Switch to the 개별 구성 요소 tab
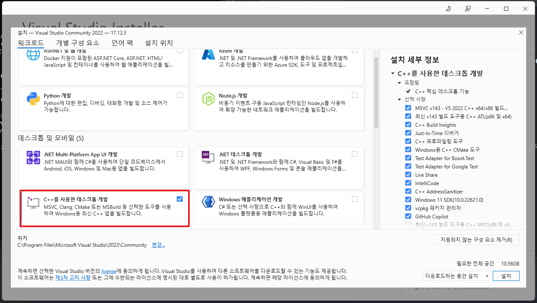 pos(78,43)
